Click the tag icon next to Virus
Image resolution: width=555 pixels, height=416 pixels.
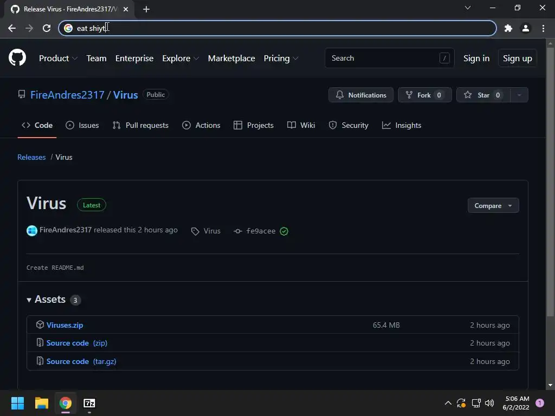[x=195, y=231]
